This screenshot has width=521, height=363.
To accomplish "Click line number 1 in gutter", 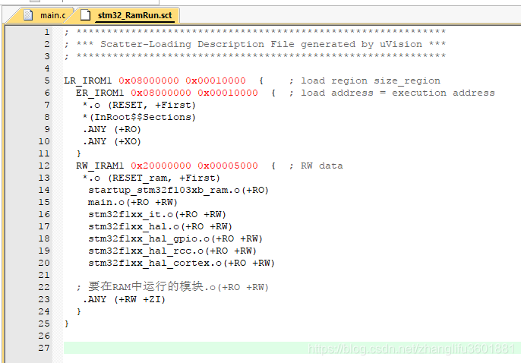I will 47,32.
